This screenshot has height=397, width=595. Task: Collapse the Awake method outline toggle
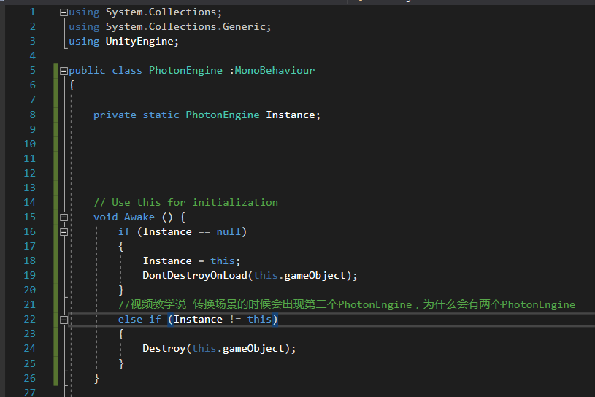pyautogui.click(x=64, y=217)
